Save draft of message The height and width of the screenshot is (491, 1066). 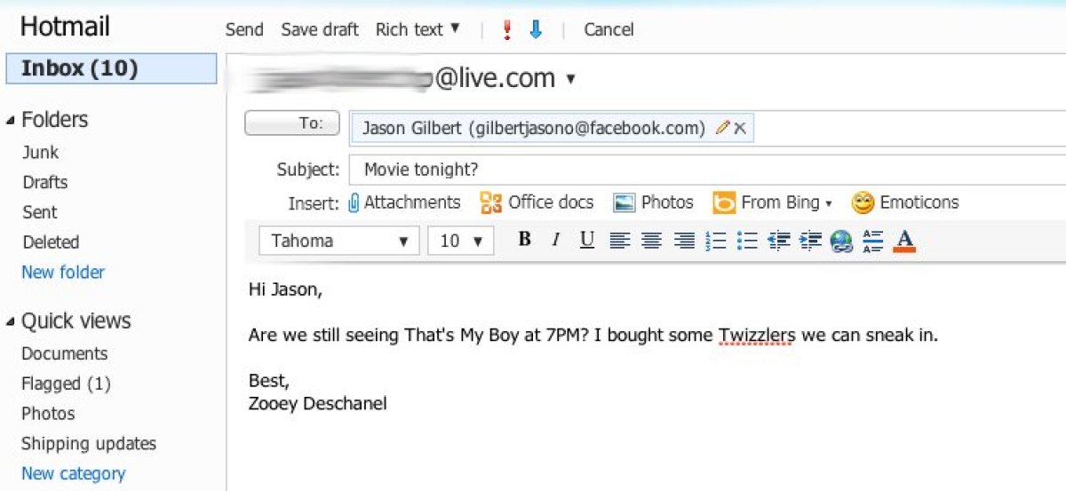pyautogui.click(x=320, y=29)
